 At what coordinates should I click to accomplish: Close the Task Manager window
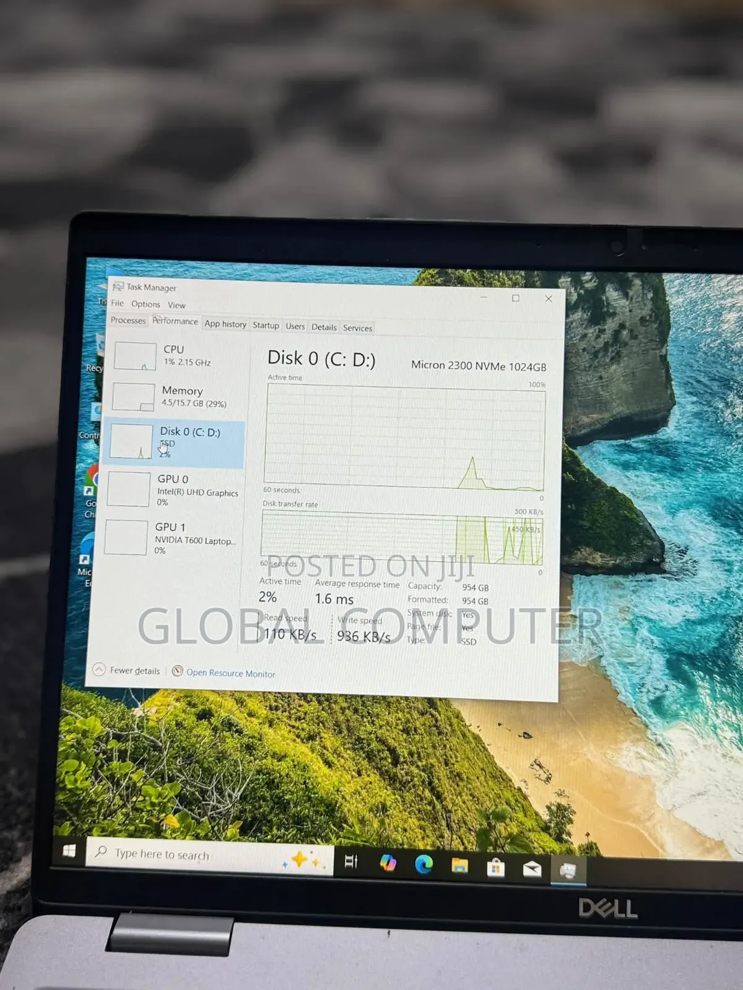(x=549, y=299)
